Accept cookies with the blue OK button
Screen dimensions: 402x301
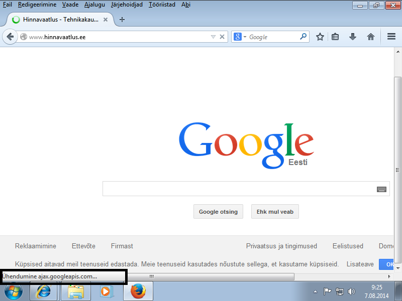pyautogui.click(x=386, y=264)
